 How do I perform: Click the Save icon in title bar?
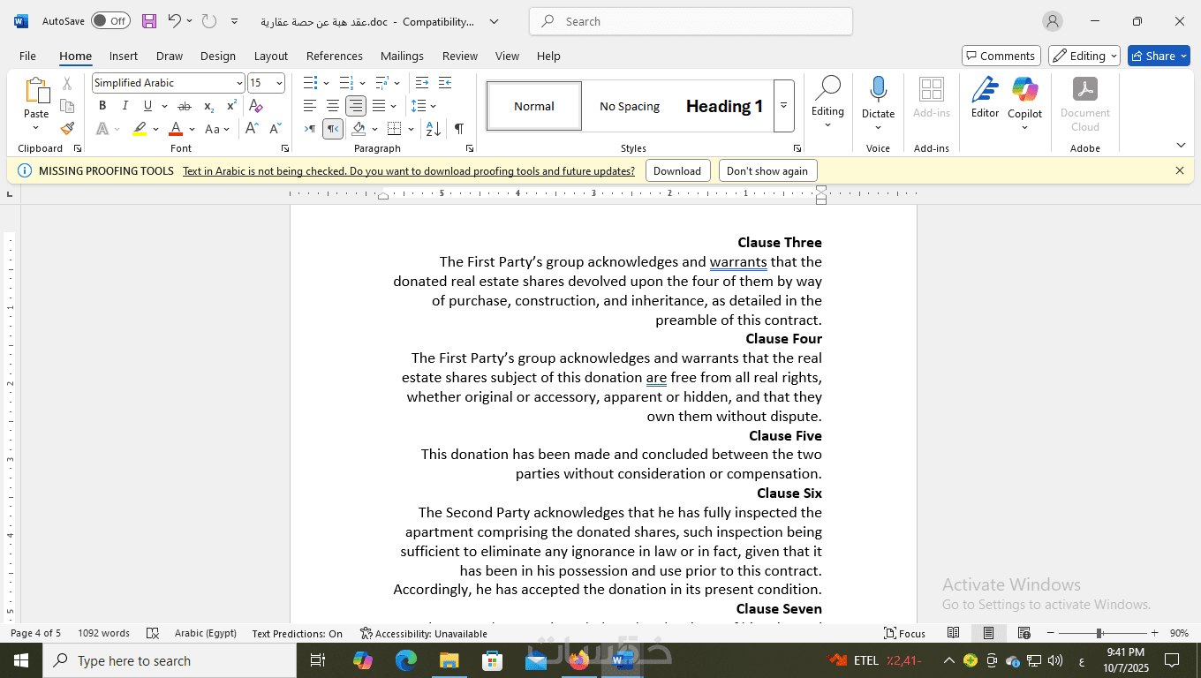point(149,21)
